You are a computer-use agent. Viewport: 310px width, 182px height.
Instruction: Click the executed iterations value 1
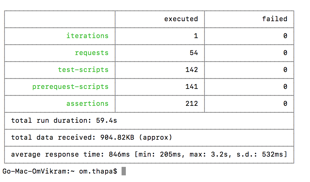(196, 36)
